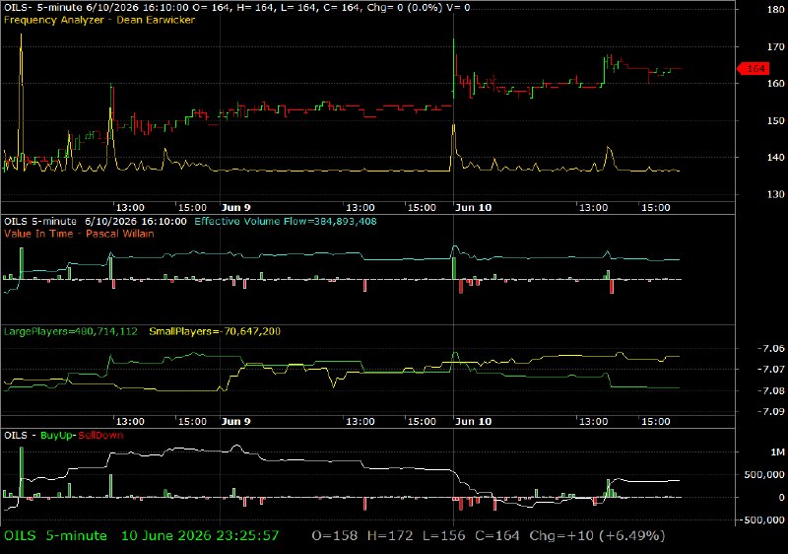Click the -7.06 axis label
The width and height of the screenshot is (788, 554).
pyautogui.click(x=771, y=348)
